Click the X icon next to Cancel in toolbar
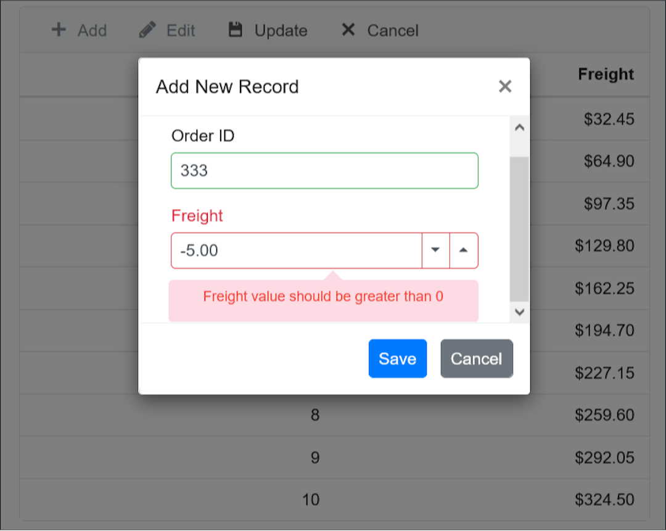 tap(348, 29)
